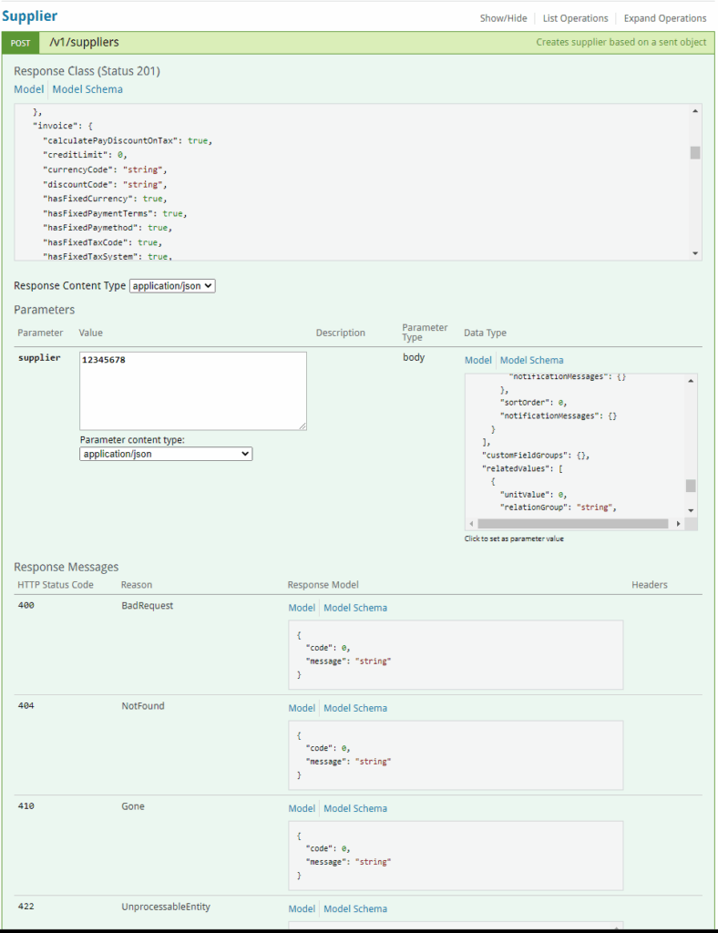Click left arrow on Data Type horizontal scrollbar
This screenshot has width=718, height=933.
tap(471, 524)
